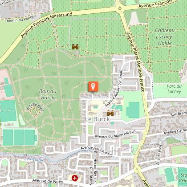This screenshot has width=187, height=187.
Task: Open the Parc du Luchey label
Action: (x=174, y=89)
